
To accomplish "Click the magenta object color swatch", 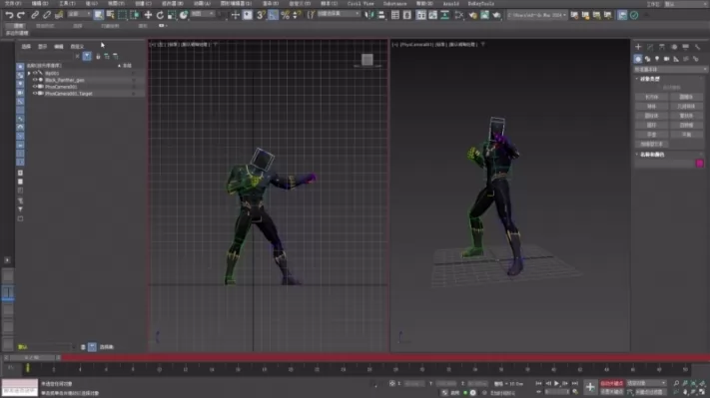I will (700, 164).
